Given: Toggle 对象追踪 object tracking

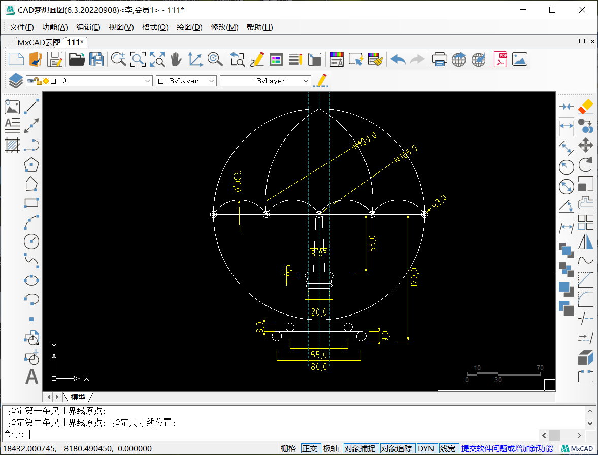Looking at the screenshot, I should [x=396, y=448].
